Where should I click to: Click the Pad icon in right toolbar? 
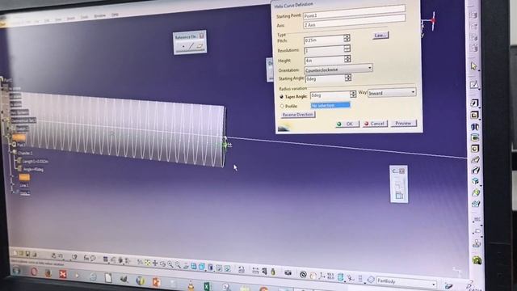[x=474, y=103]
